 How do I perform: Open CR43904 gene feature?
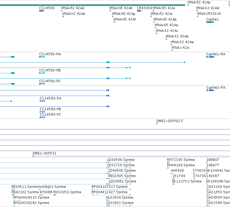point(145,8)
